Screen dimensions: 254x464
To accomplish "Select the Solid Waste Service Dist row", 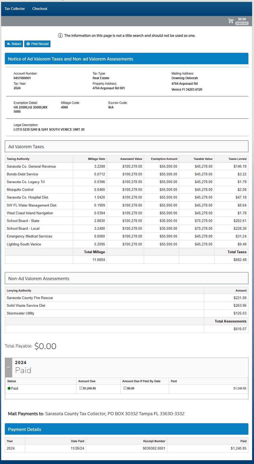I will [x=26, y=305].
